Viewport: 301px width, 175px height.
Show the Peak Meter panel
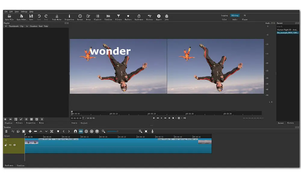click(57, 17)
